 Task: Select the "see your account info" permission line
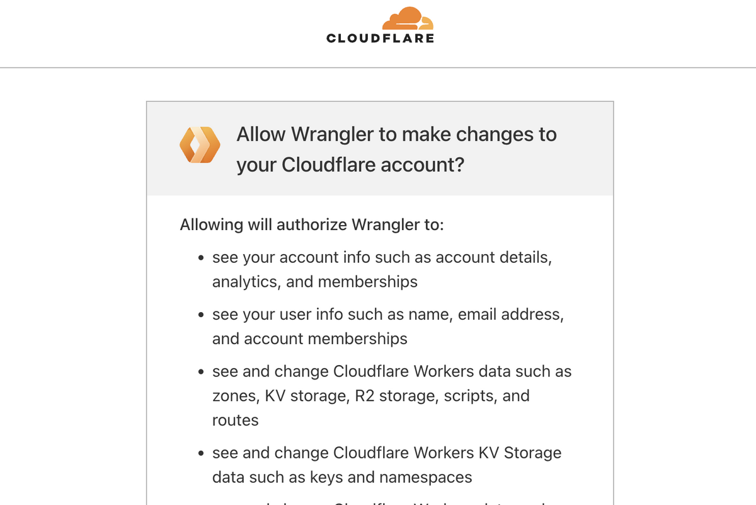(382, 258)
